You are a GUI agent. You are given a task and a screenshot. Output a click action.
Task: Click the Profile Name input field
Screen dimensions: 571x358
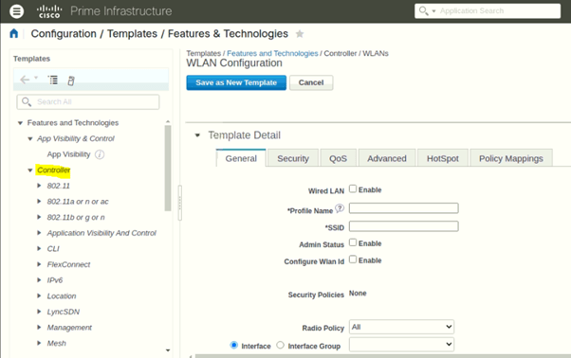coord(403,208)
